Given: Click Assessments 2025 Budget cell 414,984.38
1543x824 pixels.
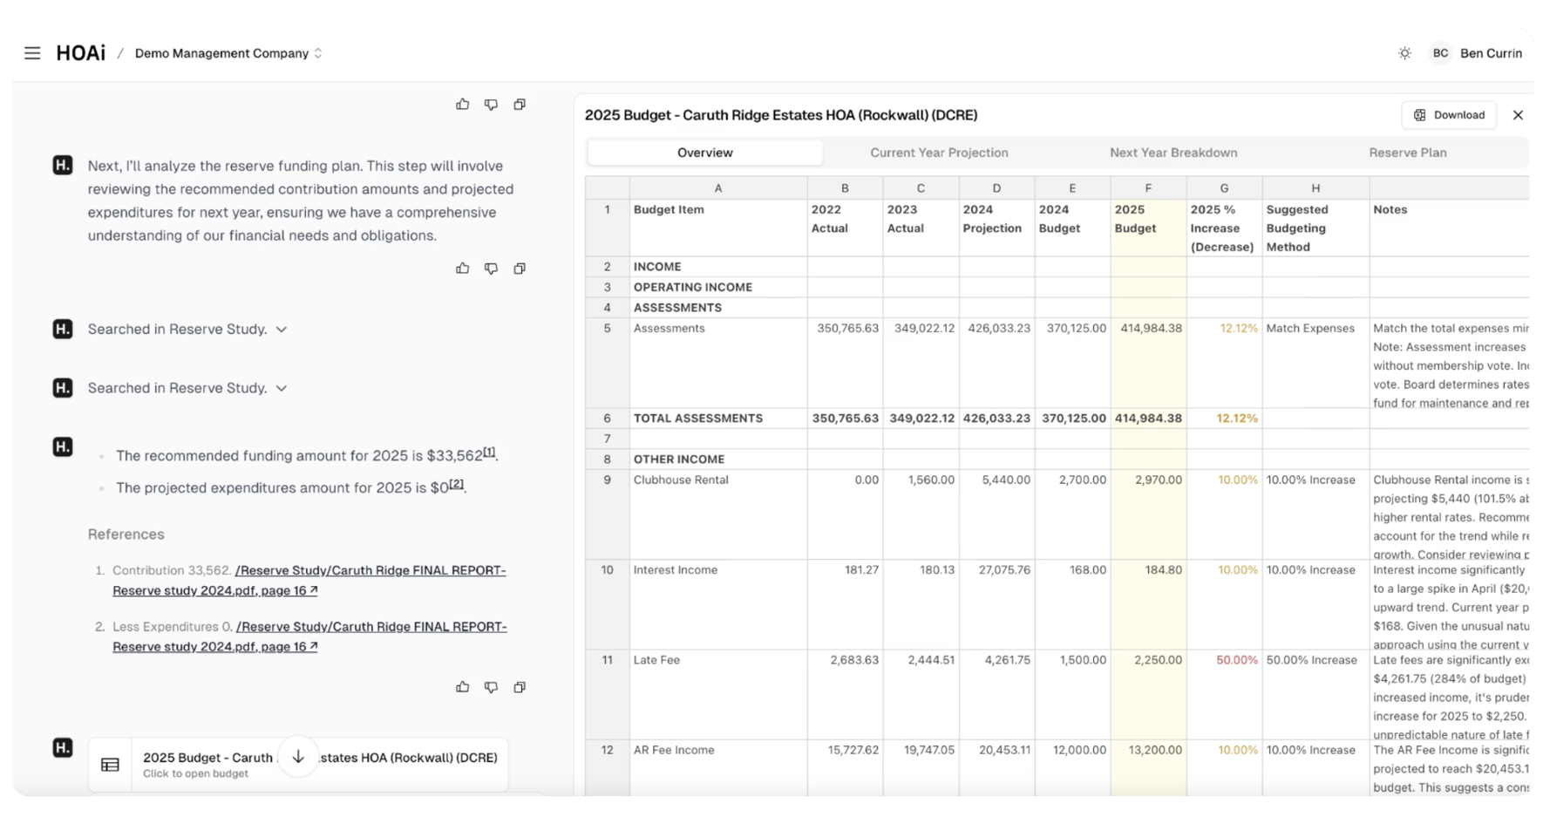Looking at the screenshot, I should 1148,363.
